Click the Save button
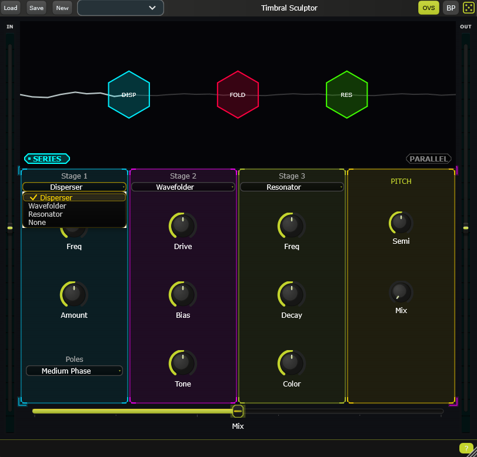This screenshot has width=477, height=457. pyautogui.click(x=35, y=8)
